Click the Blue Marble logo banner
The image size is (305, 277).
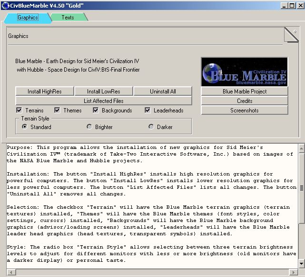[245, 72]
